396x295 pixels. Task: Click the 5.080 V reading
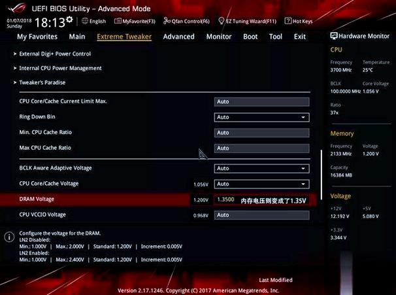point(371,217)
